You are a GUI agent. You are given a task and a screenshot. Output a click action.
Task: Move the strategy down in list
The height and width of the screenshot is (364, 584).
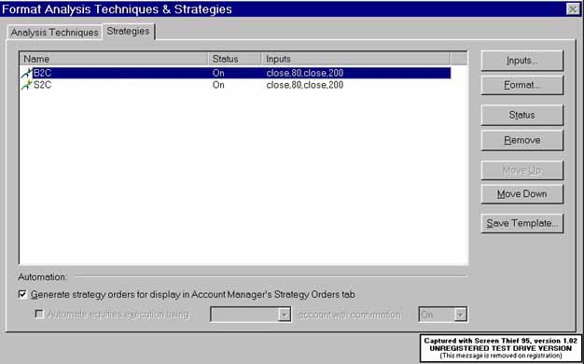point(522,194)
